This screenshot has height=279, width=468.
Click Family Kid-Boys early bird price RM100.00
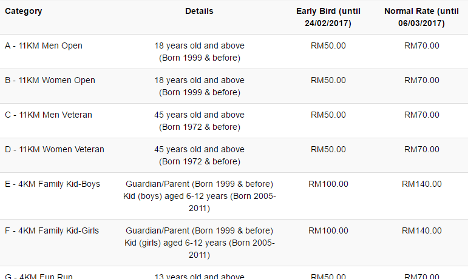(328, 184)
